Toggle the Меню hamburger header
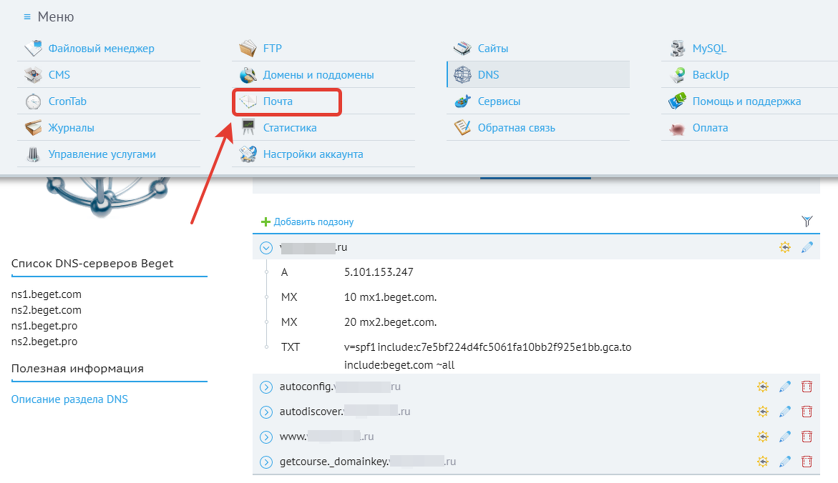The width and height of the screenshot is (838, 483). [x=49, y=17]
